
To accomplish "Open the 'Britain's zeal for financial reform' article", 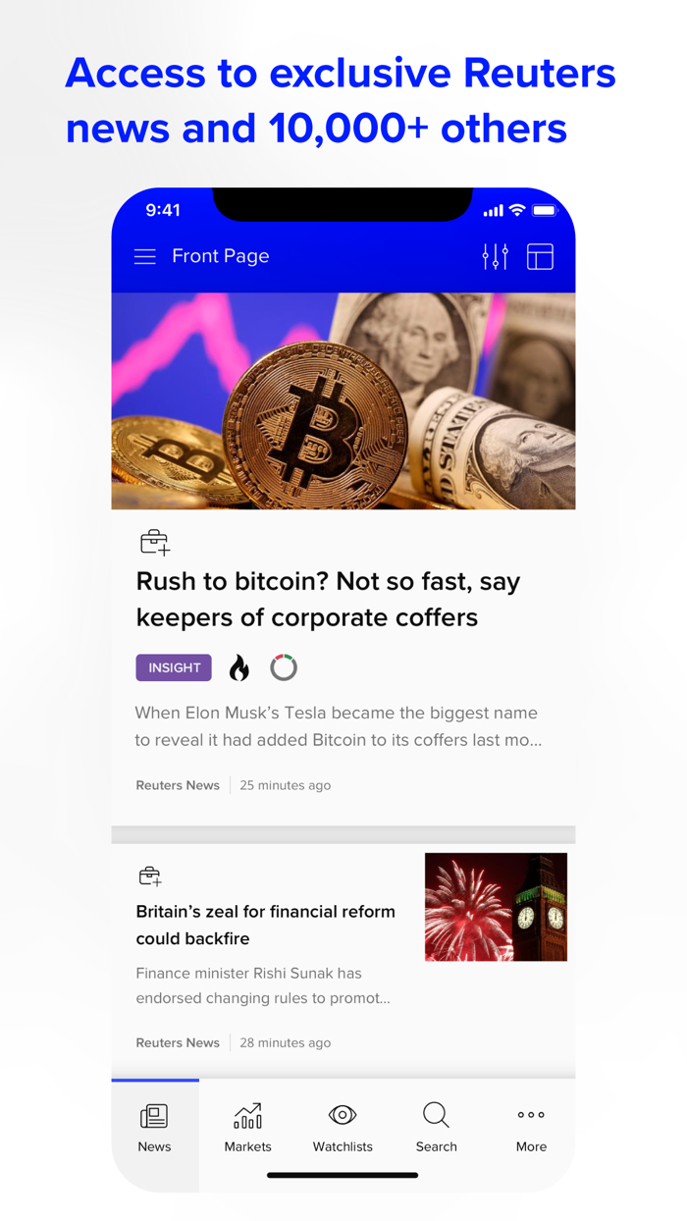I will tap(266, 925).
